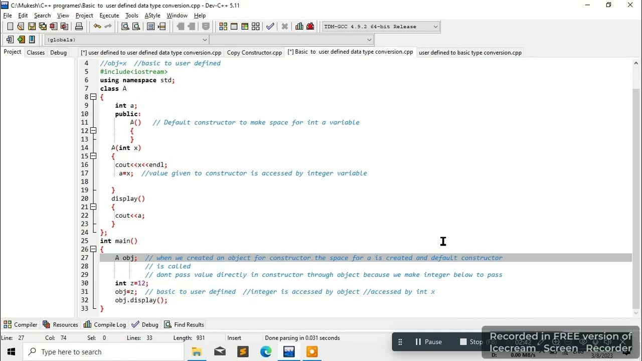Click the editor scrollbar up arrow
This screenshot has width=642, height=361.
[636, 63]
